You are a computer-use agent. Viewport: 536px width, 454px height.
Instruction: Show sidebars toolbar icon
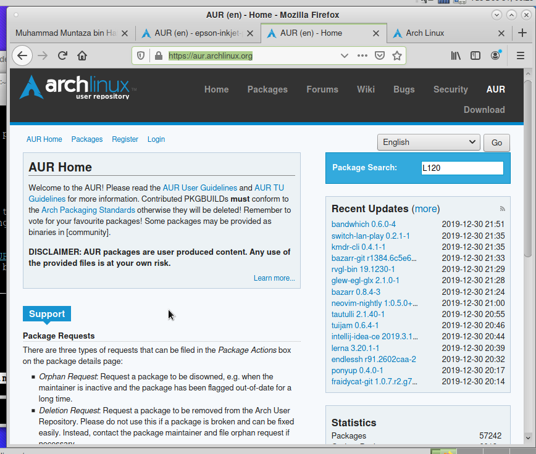click(475, 56)
